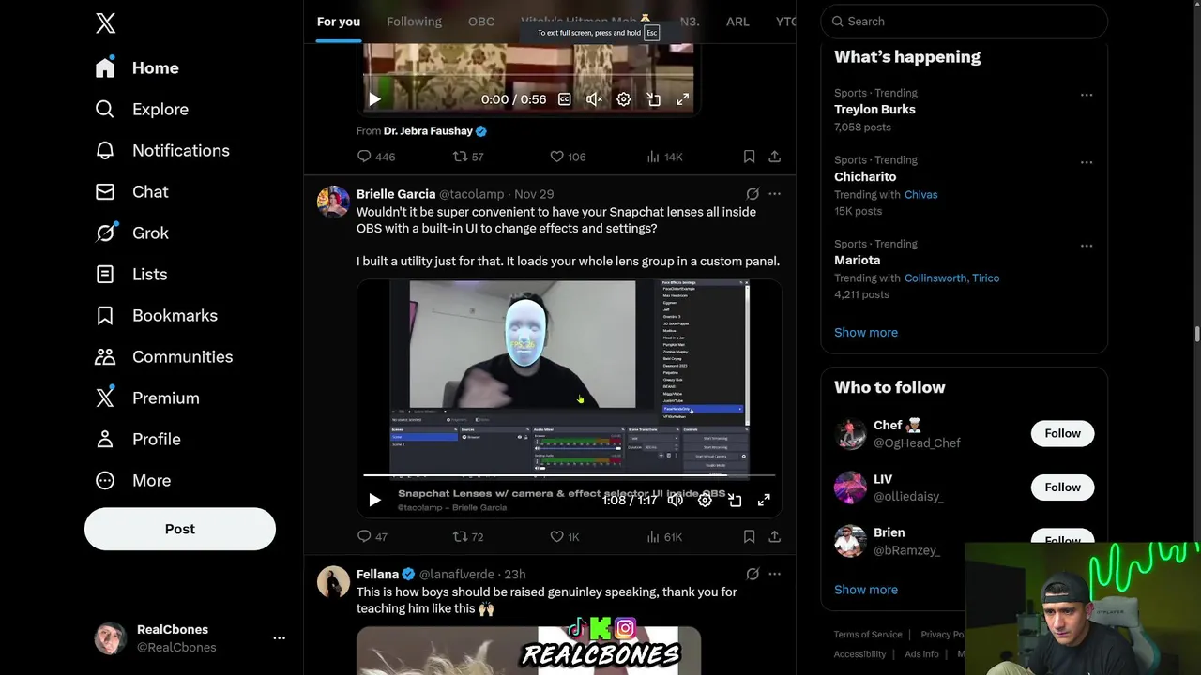Open picture-in-picture on top video

point(654,99)
